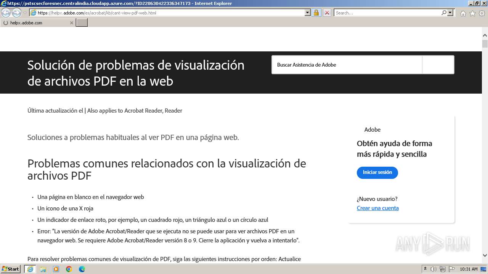
Task: Click the volume speaker tray icon
Action: pos(433,269)
